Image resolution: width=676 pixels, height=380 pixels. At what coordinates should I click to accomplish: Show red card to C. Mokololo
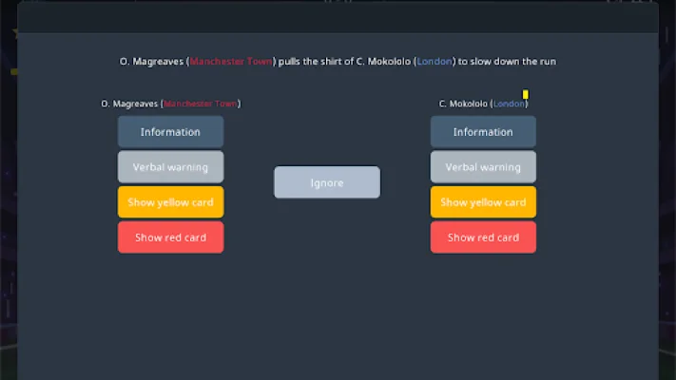(x=483, y=237)
